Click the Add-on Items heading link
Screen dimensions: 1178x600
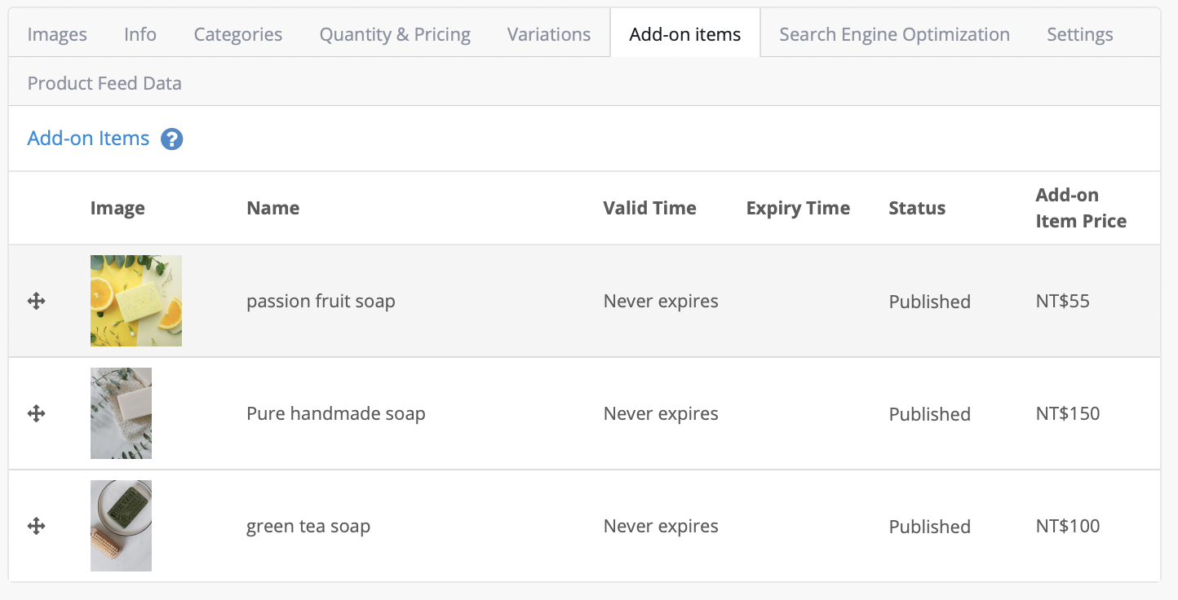pos(89,139)
